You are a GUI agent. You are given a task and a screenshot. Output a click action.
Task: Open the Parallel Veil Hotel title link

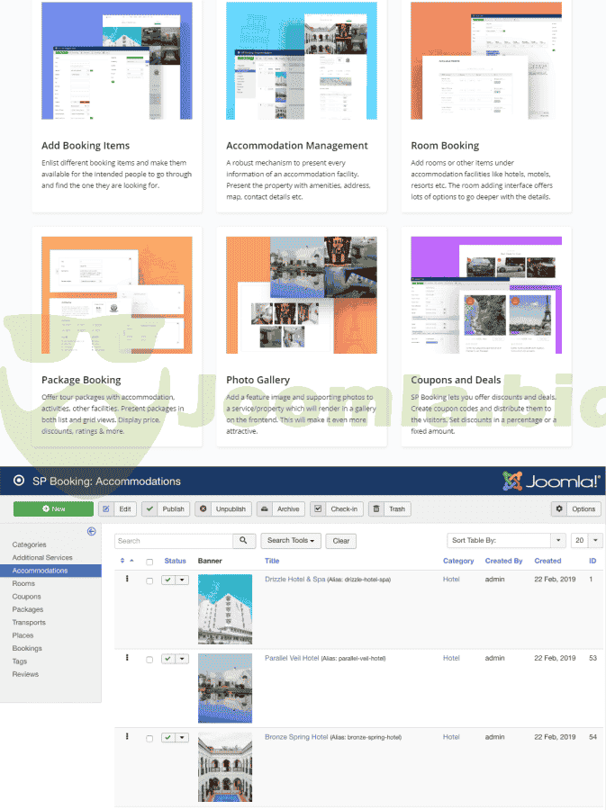click(292, 658)
